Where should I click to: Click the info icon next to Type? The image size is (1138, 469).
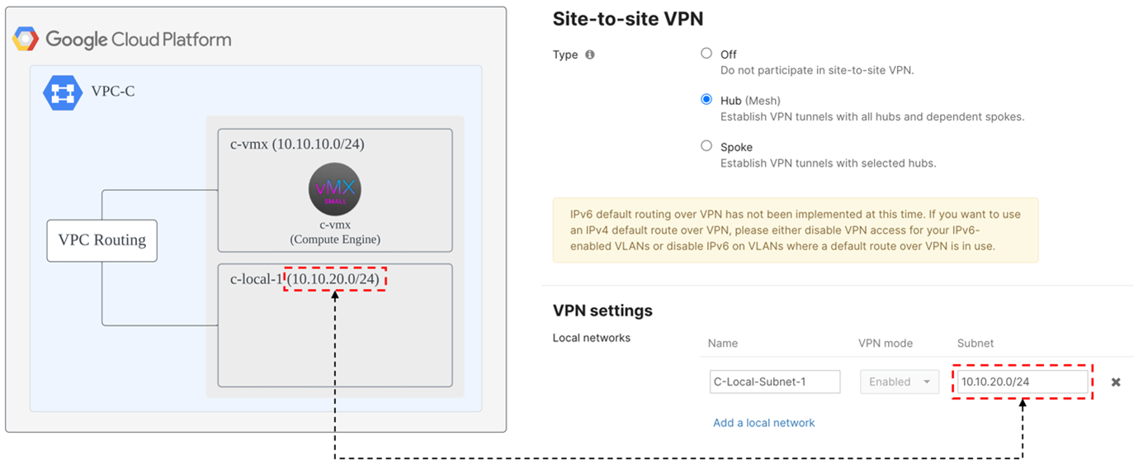coord(590,55)
